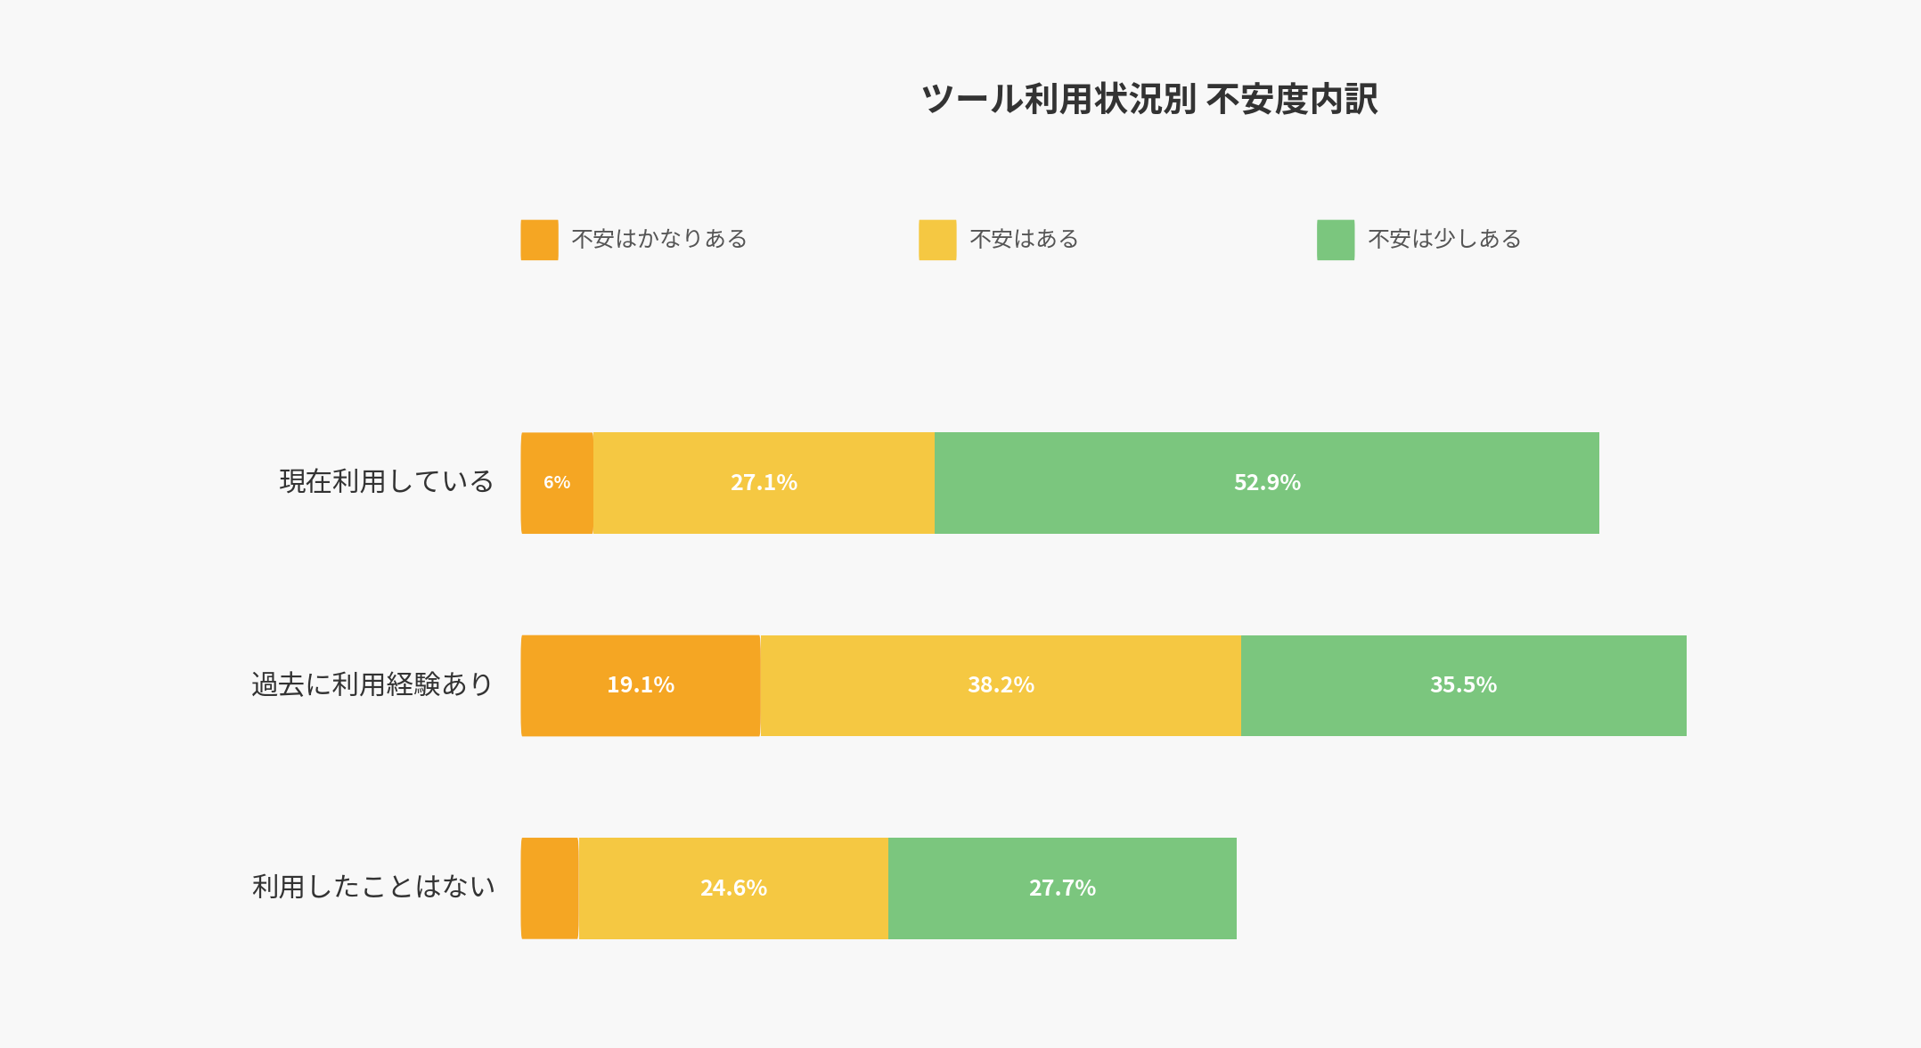Image resolution: width=1921 pixels, height=1048 pixels.
Task: Toggle the 不安は少しある legend label
Action: tap(1444, 239)
